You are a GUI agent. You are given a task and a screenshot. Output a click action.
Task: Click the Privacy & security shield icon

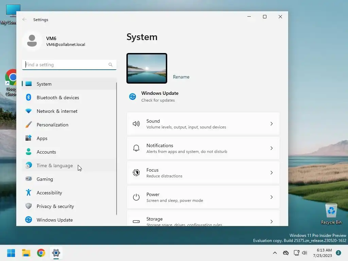tap(29, 206)
